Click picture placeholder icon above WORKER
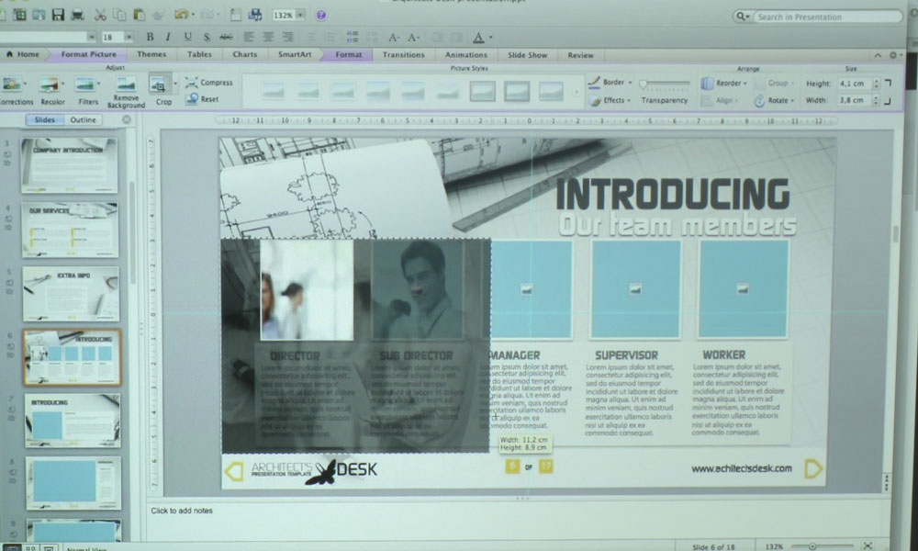918x551 pixels. point(743,288)
